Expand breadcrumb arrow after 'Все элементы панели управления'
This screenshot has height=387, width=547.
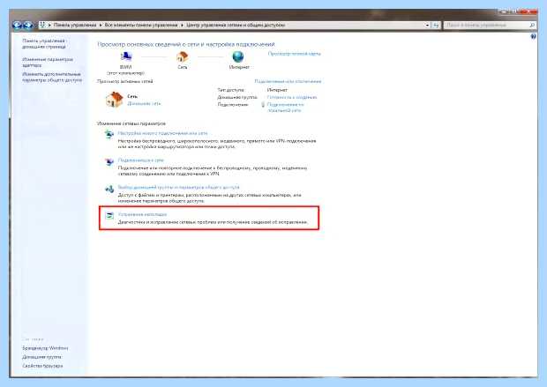pos(182,25)
